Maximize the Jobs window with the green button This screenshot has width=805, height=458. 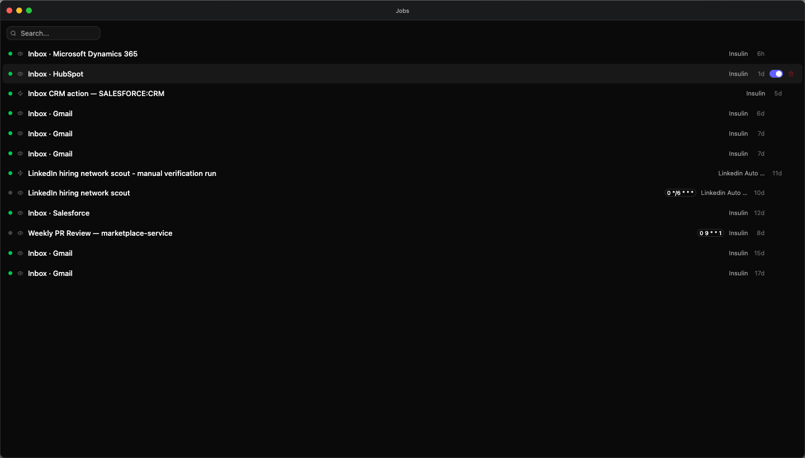(x=29, y=11)
